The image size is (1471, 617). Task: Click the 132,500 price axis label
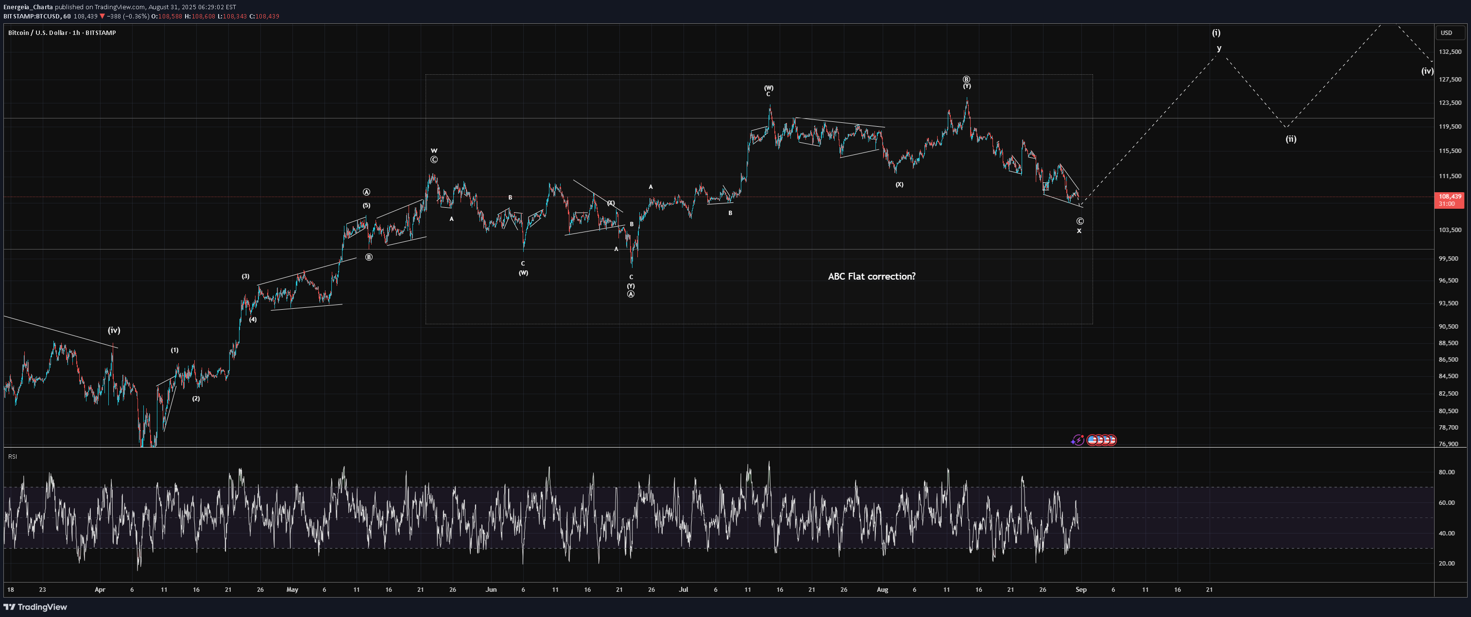coord(1450,52)
